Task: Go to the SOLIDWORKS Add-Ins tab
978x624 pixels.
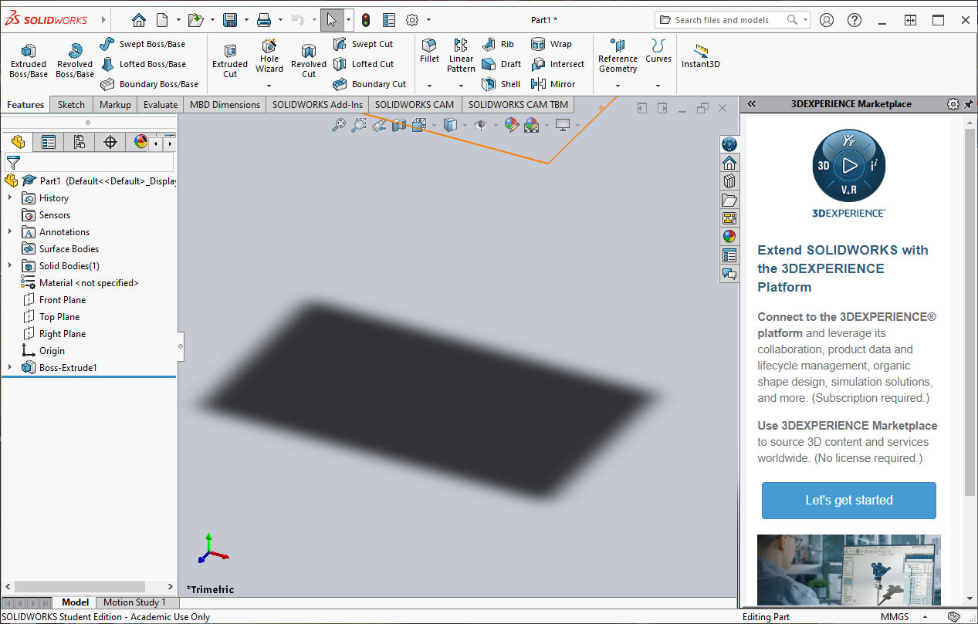Action: point(317,105)
